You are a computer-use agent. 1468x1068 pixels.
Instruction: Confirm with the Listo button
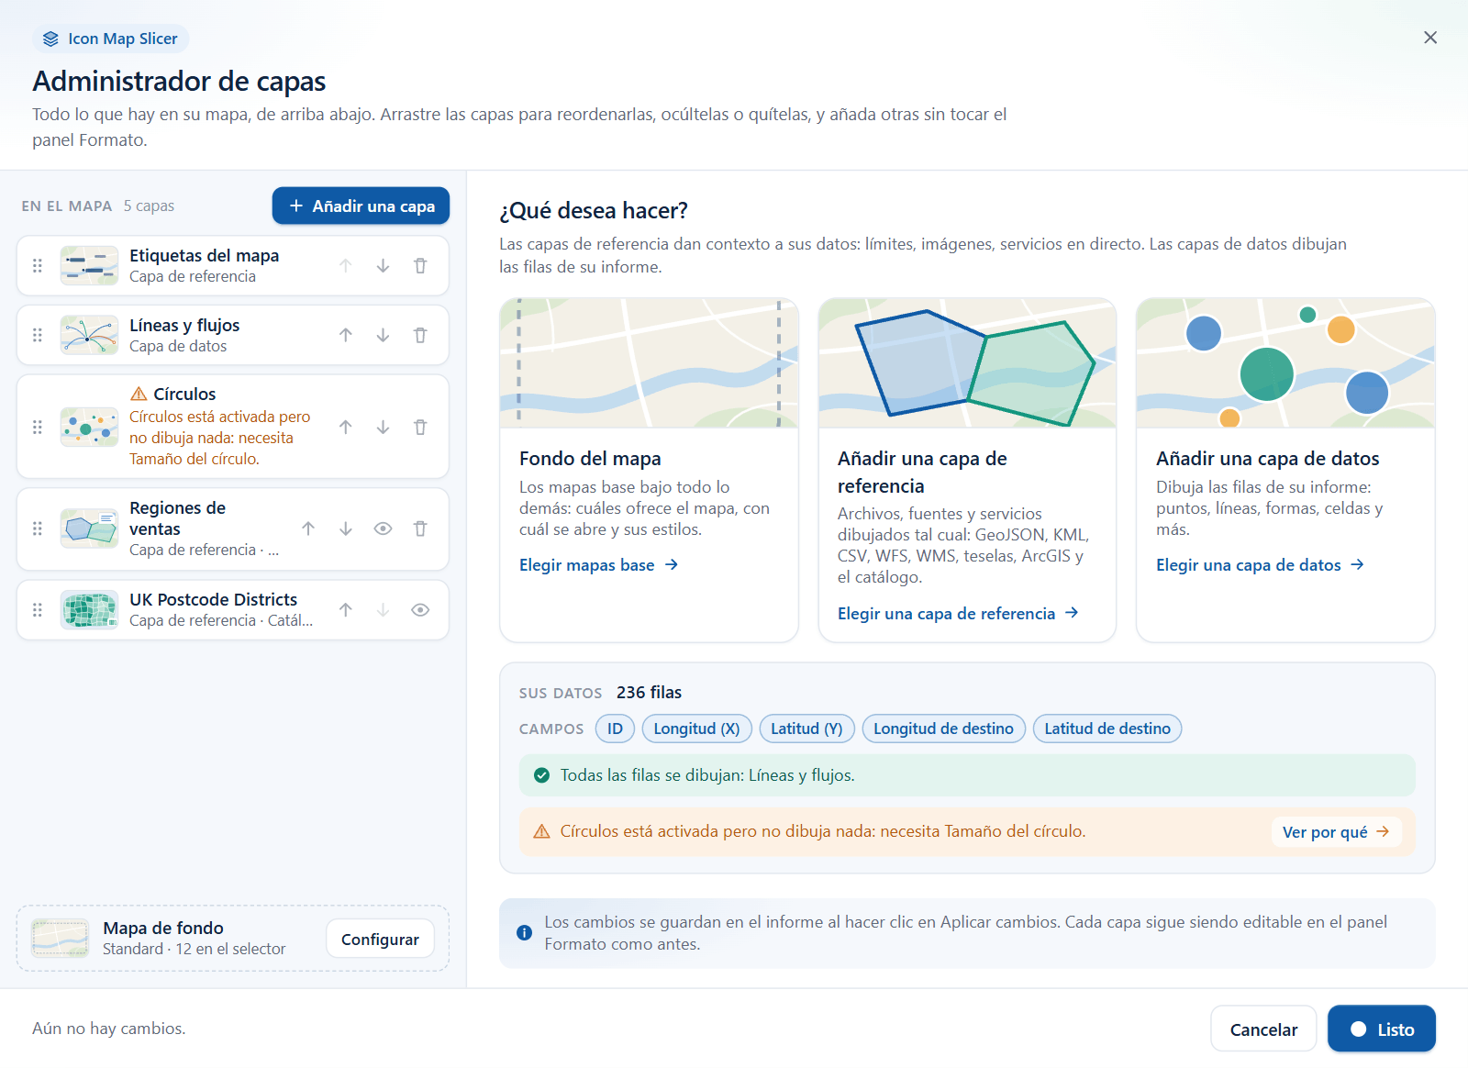pyautogui.click(x=1382, y=1029)
